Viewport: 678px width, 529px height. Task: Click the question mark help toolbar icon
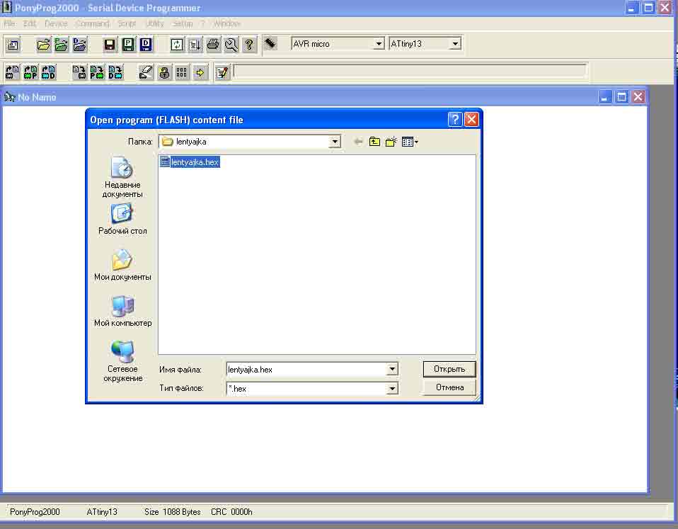(x=249, y=45)
